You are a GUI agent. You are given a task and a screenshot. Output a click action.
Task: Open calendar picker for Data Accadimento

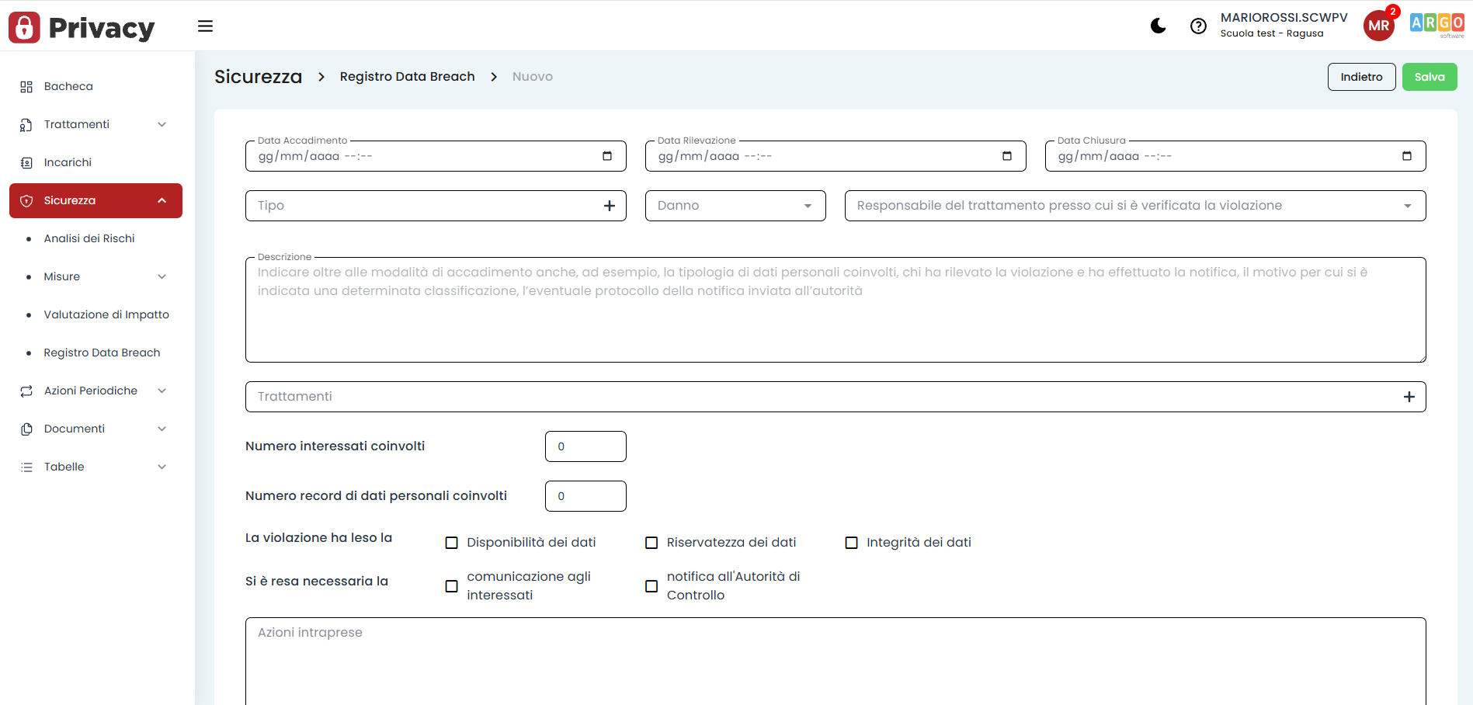pos(607,156)
